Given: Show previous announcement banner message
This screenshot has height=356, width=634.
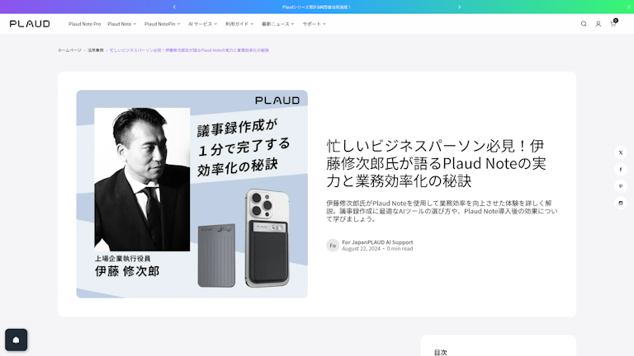Looking at the screenshot, I should [174, 7].
